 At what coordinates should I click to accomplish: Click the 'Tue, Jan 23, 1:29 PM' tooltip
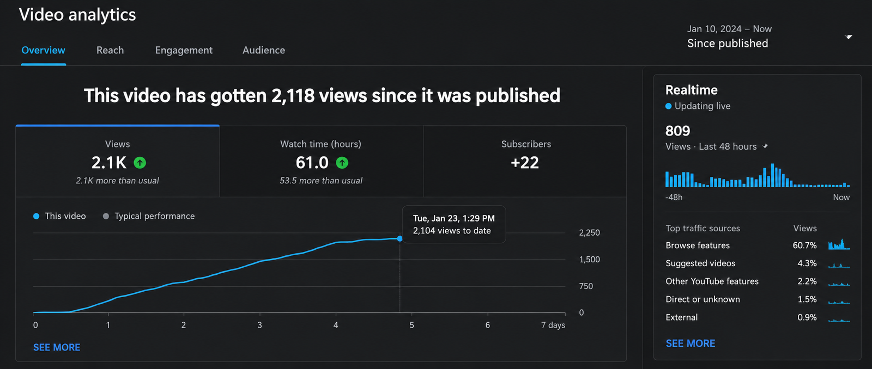[453, 224]
